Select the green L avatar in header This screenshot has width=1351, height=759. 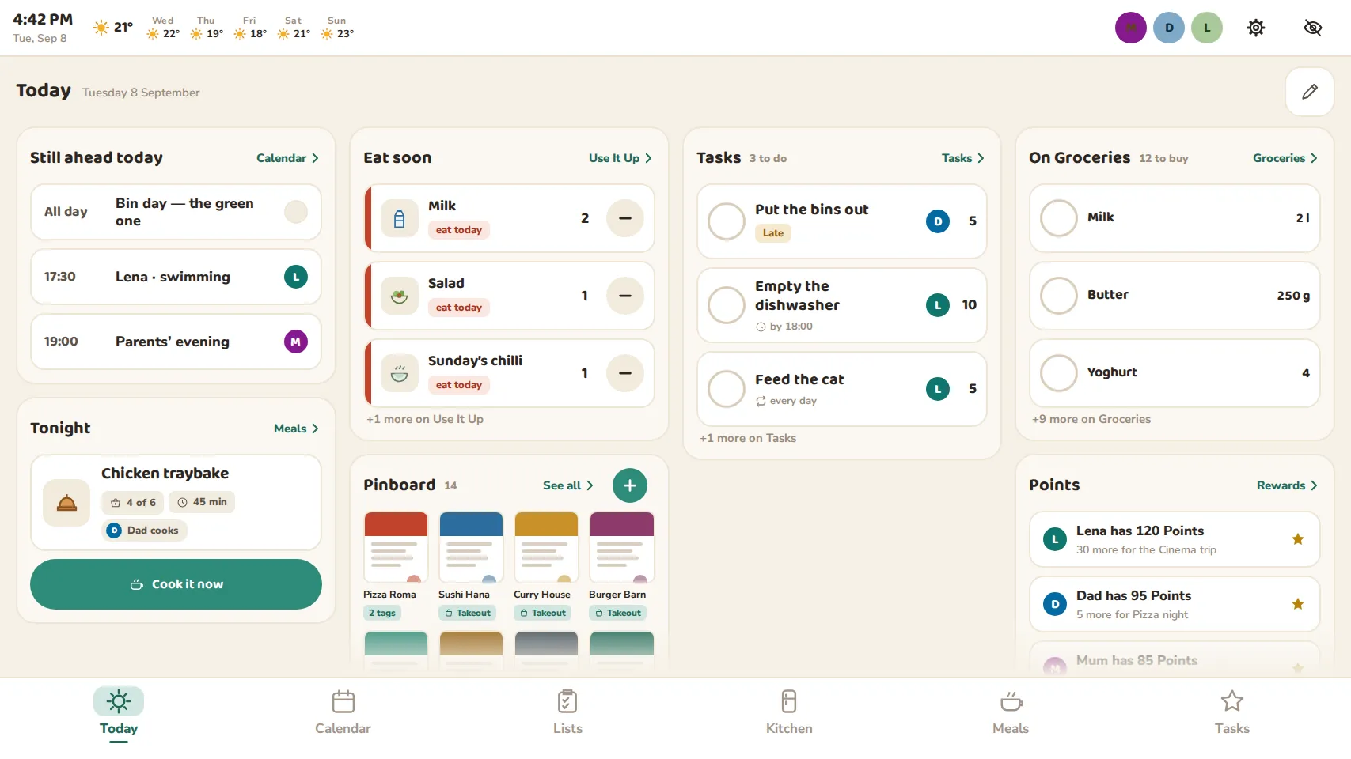click(x=1207, y=28)
